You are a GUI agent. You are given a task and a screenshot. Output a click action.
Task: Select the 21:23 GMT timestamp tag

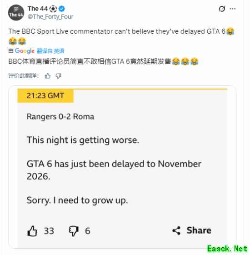click(45, 95)
